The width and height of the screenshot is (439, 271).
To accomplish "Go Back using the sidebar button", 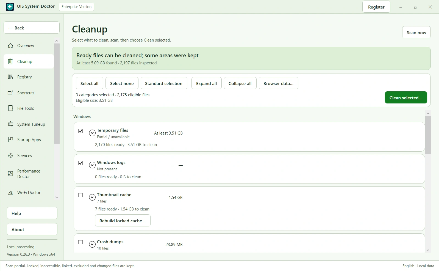I will pos(32,28).
